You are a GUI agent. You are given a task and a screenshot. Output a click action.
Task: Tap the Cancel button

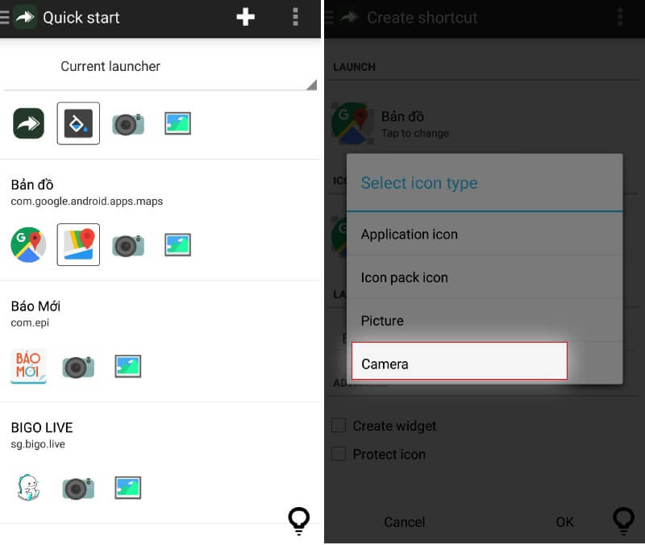coord(405,522)
